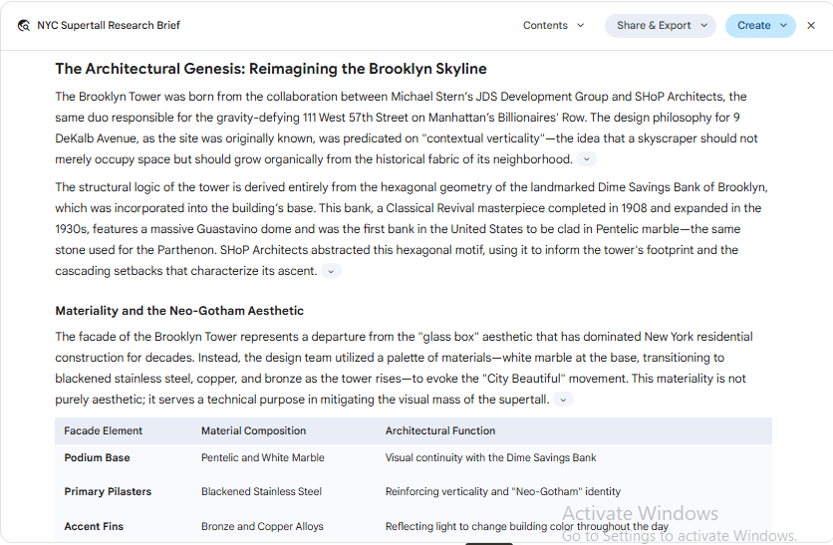
Task: Close the research brief panel
Action: pos(811,26)
